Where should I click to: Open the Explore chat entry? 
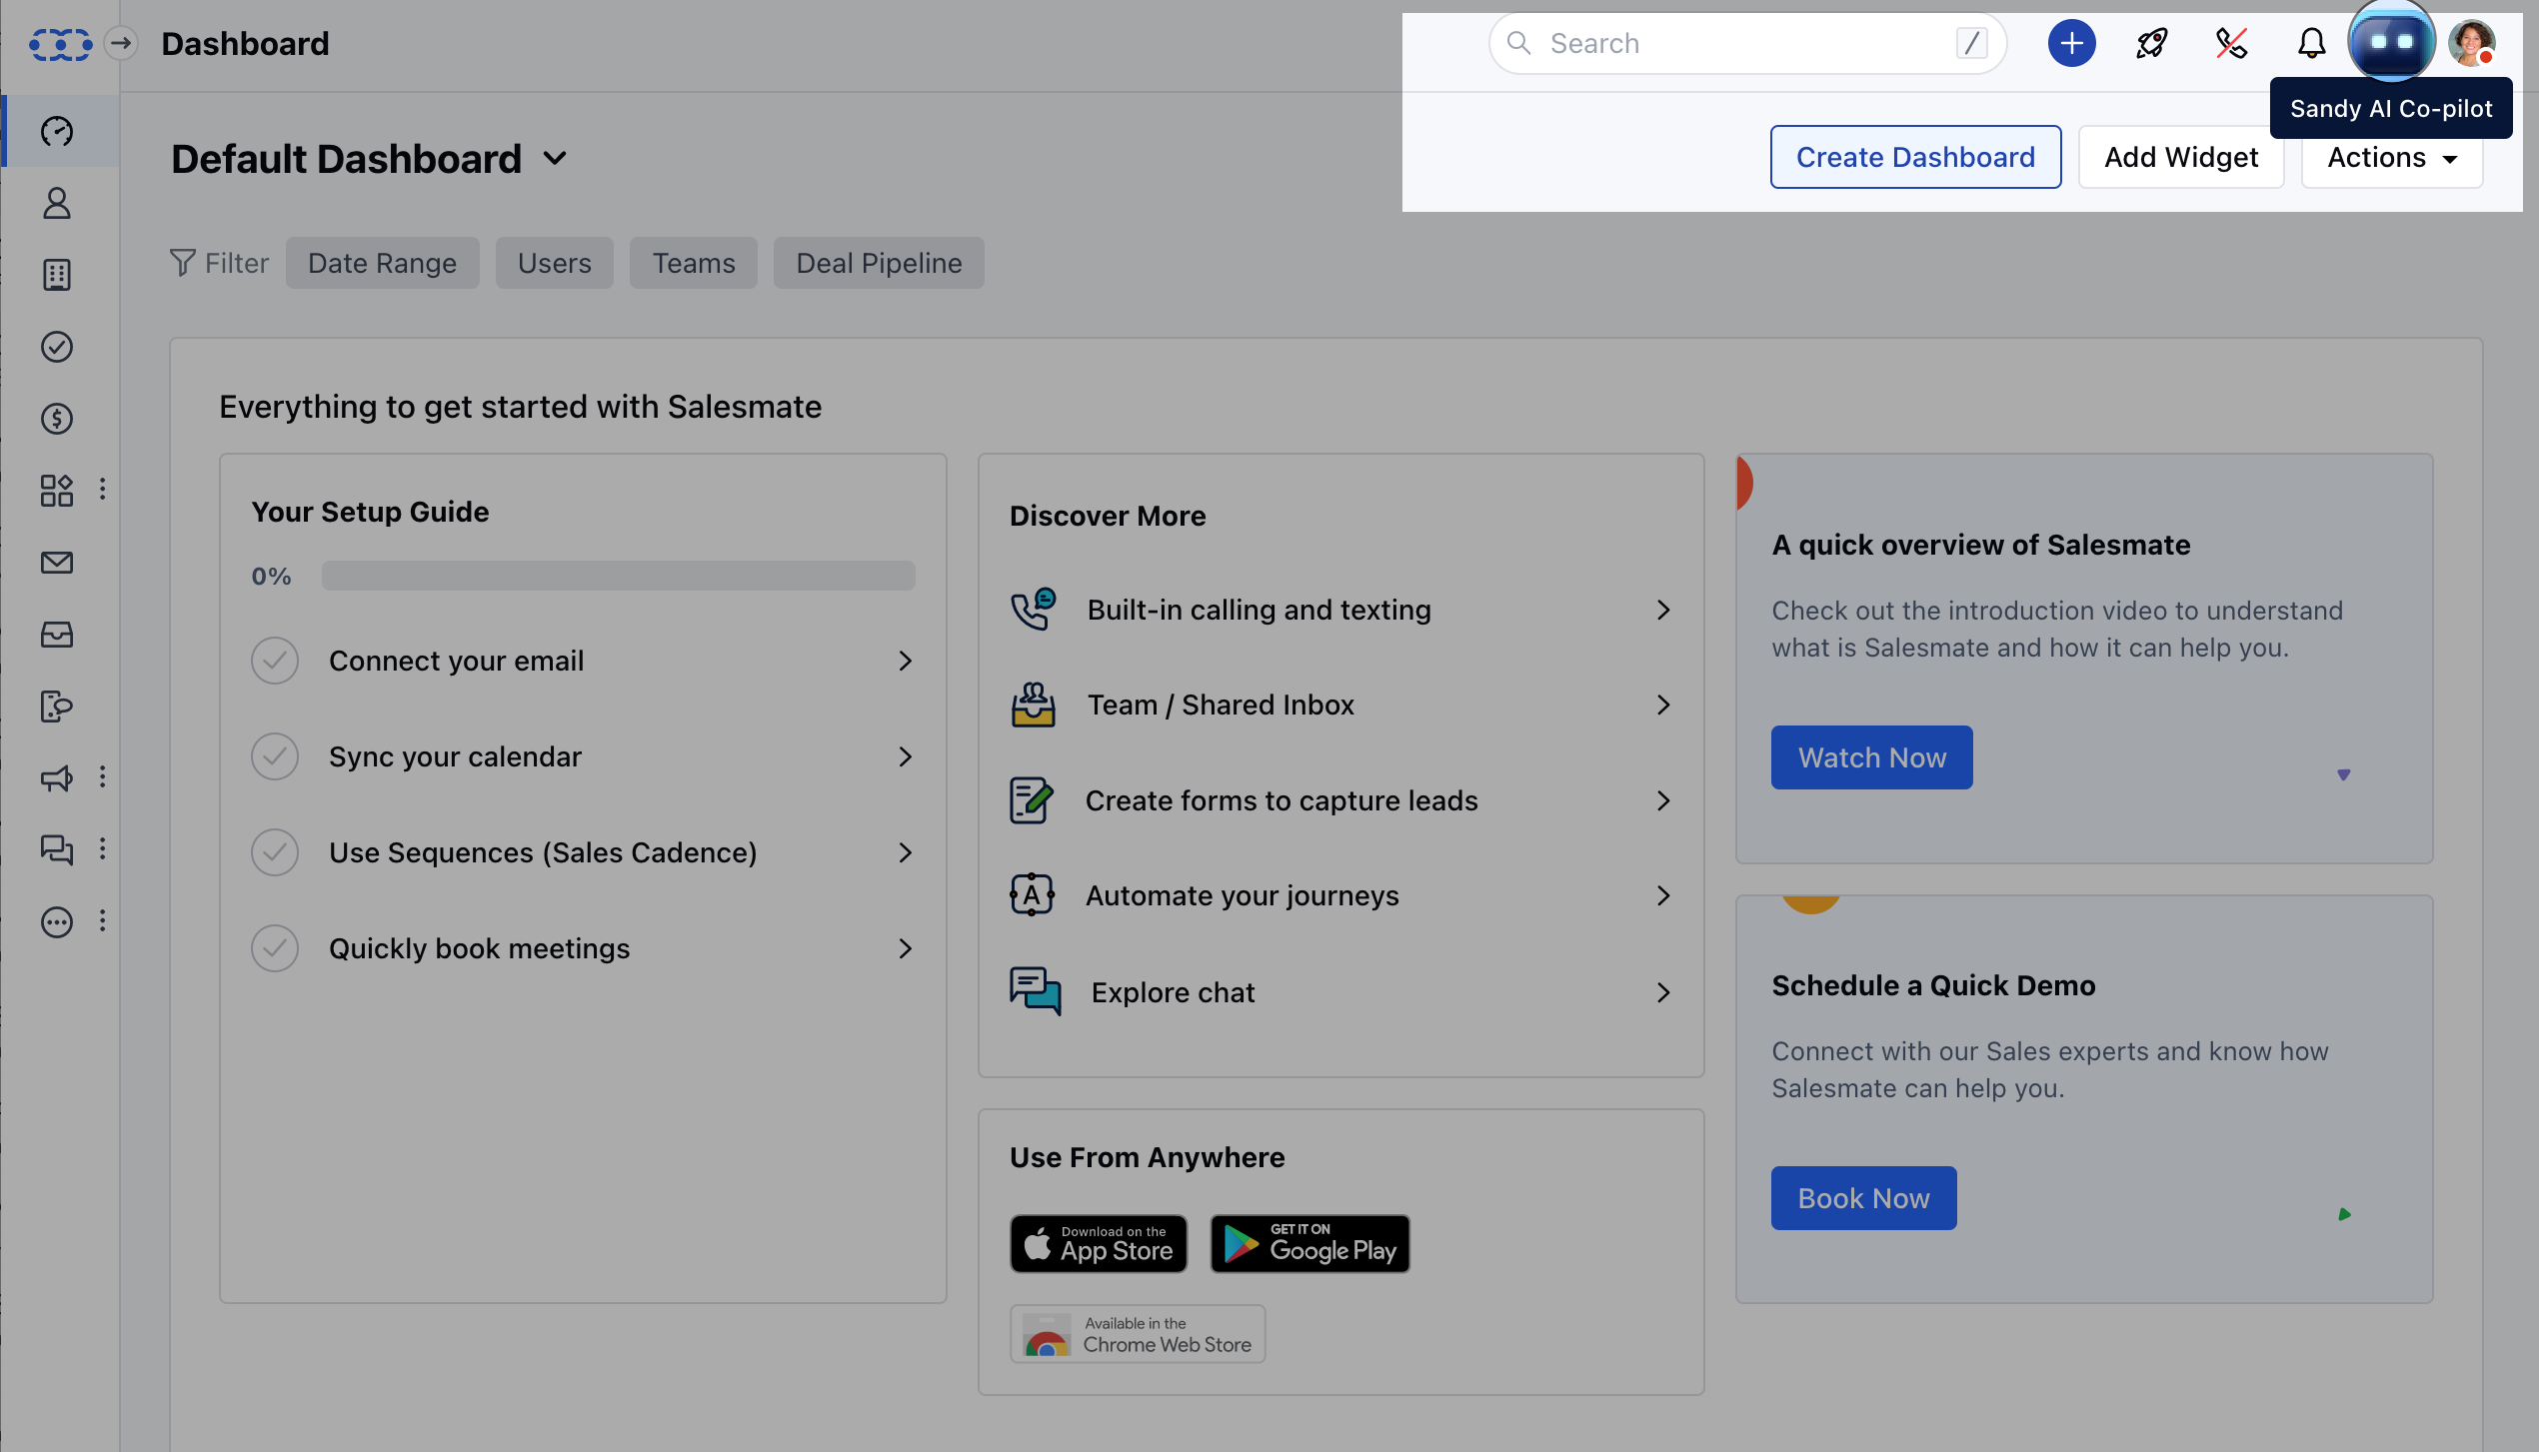[x=1340, y=991]
